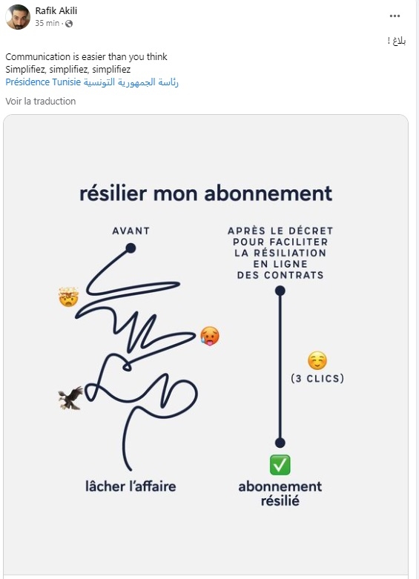Click the exploding head emoji

point(69,297)
